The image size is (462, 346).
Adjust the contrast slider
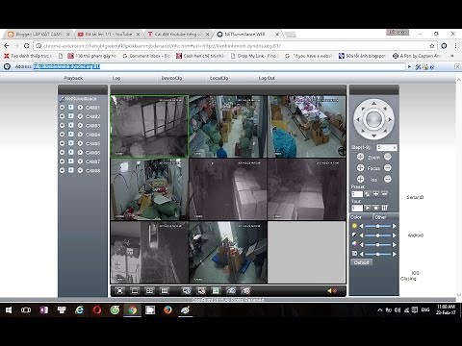[378, 235]
